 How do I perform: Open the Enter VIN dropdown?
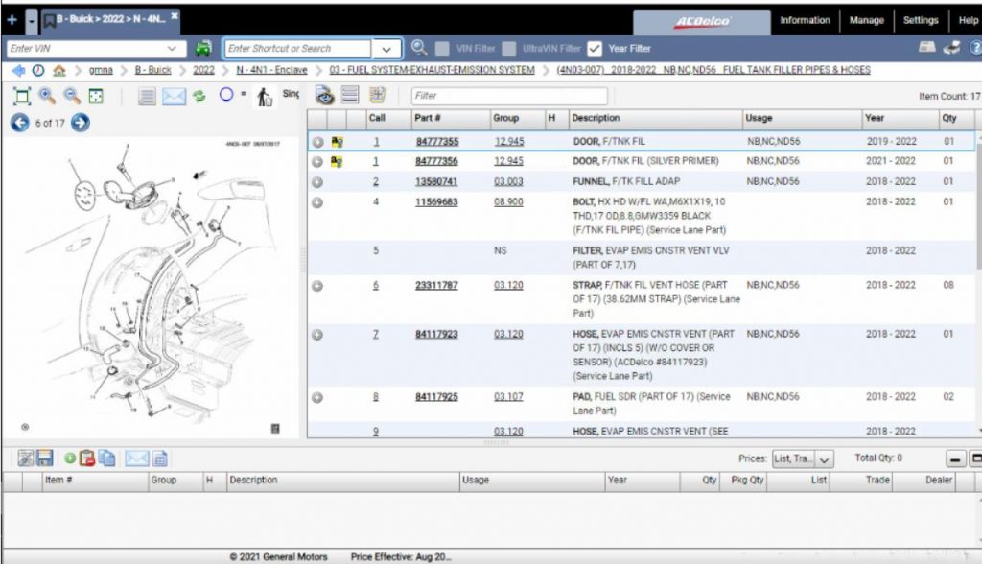coord(172,48)
